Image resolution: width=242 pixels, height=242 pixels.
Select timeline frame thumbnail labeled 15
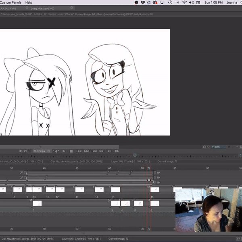click(x=116, y=190)
